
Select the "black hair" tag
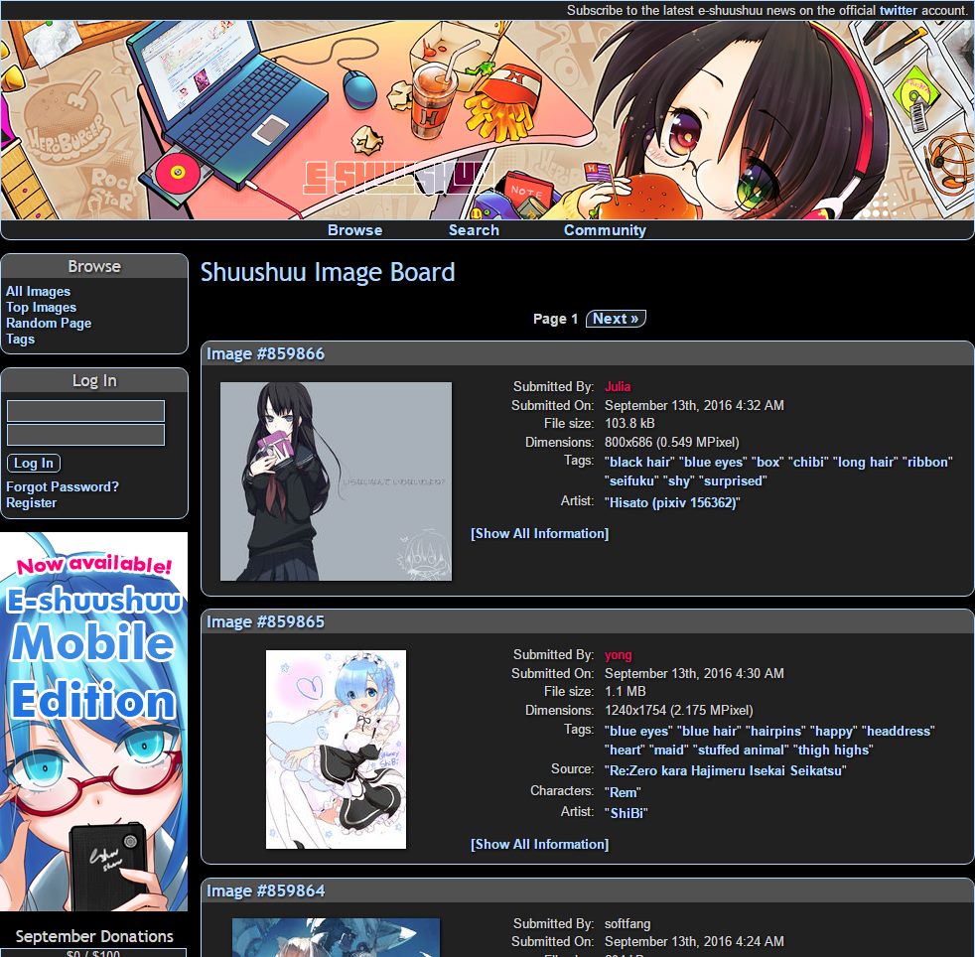[x=639, y=462]
